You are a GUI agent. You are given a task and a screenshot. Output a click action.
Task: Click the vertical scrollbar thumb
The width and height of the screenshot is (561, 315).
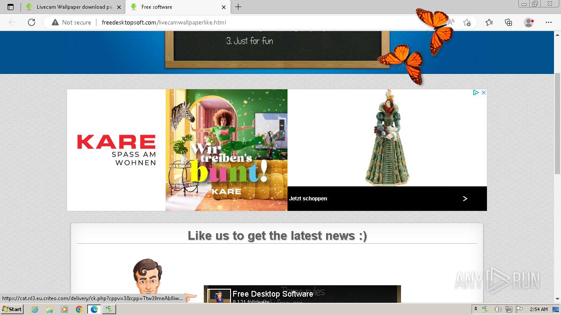tap(557, 124)
